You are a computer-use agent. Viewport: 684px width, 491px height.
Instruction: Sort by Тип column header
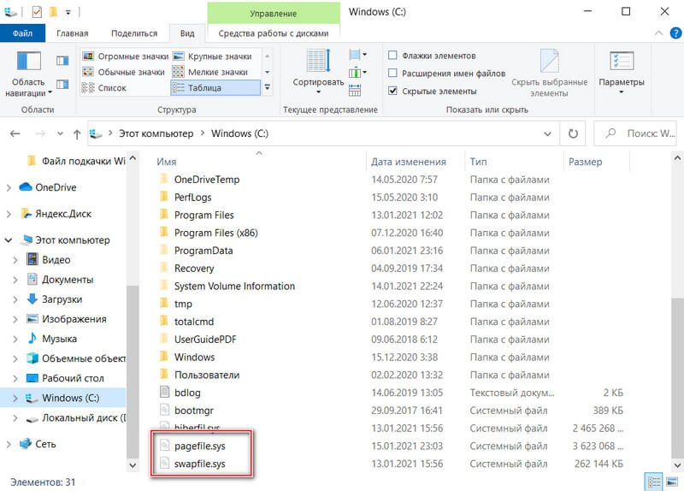515,162
